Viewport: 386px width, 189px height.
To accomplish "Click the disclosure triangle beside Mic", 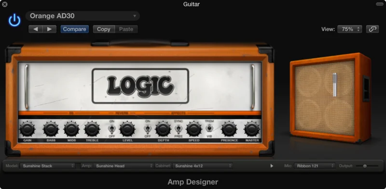I will pyautogui.click(x=272, y=166).
